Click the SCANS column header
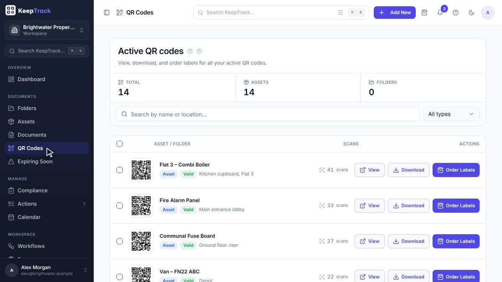Image resolution: width=502 pixels, height=282 pixels. [351, 144]
